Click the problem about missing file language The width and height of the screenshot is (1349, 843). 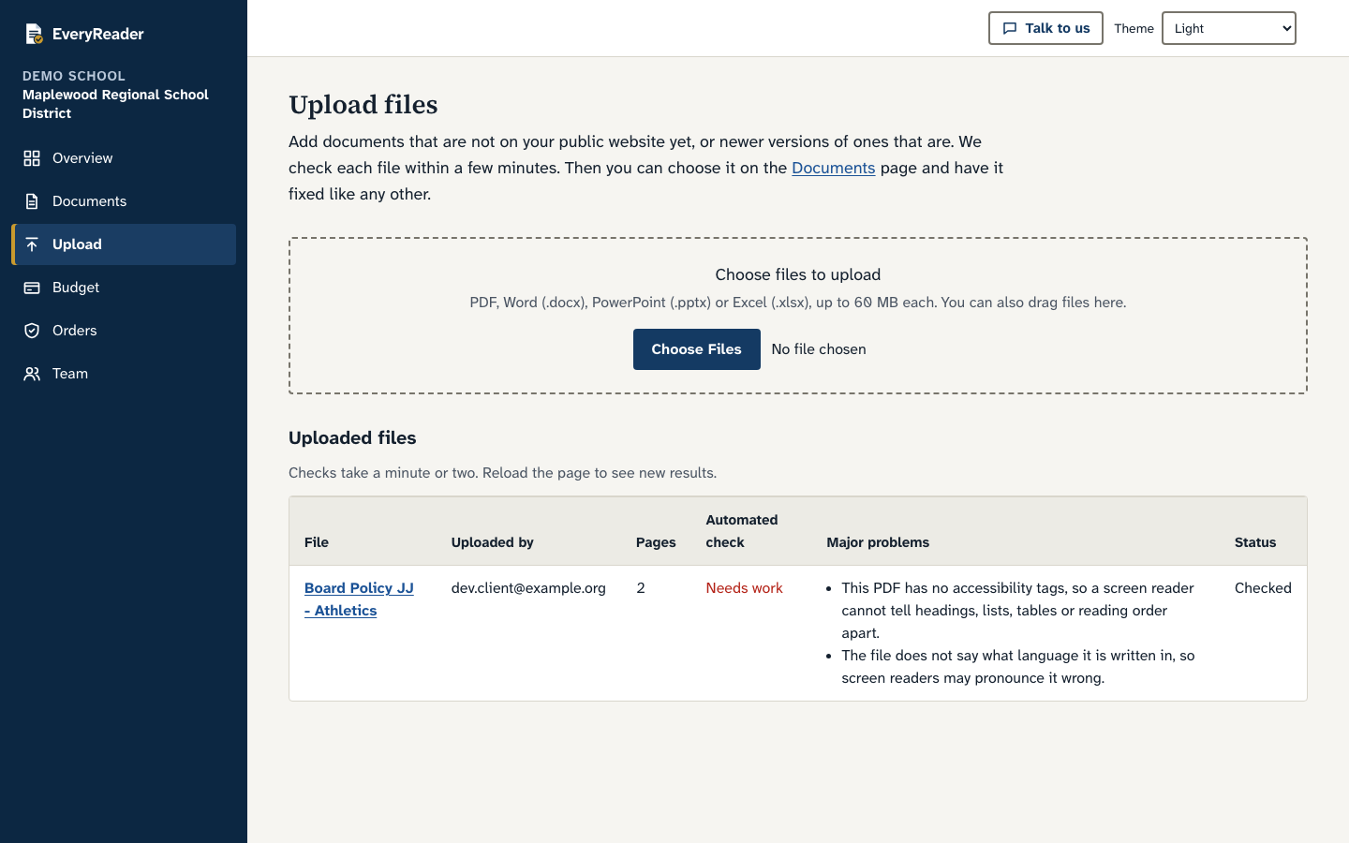pos(1017,667)
